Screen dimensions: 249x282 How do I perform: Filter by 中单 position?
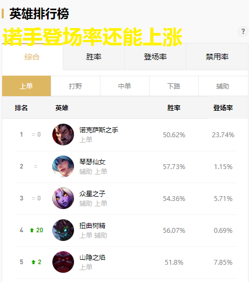point(125,86)
